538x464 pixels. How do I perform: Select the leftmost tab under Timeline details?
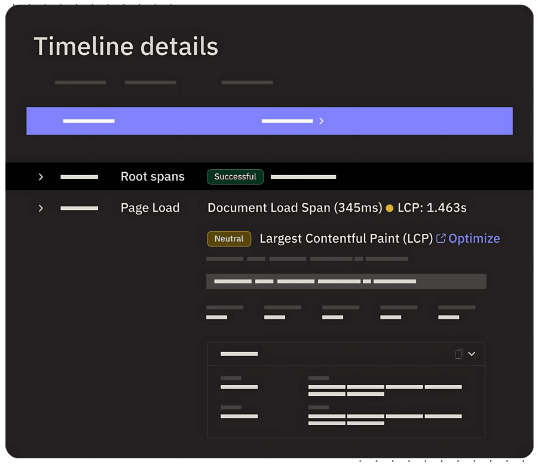80,83
